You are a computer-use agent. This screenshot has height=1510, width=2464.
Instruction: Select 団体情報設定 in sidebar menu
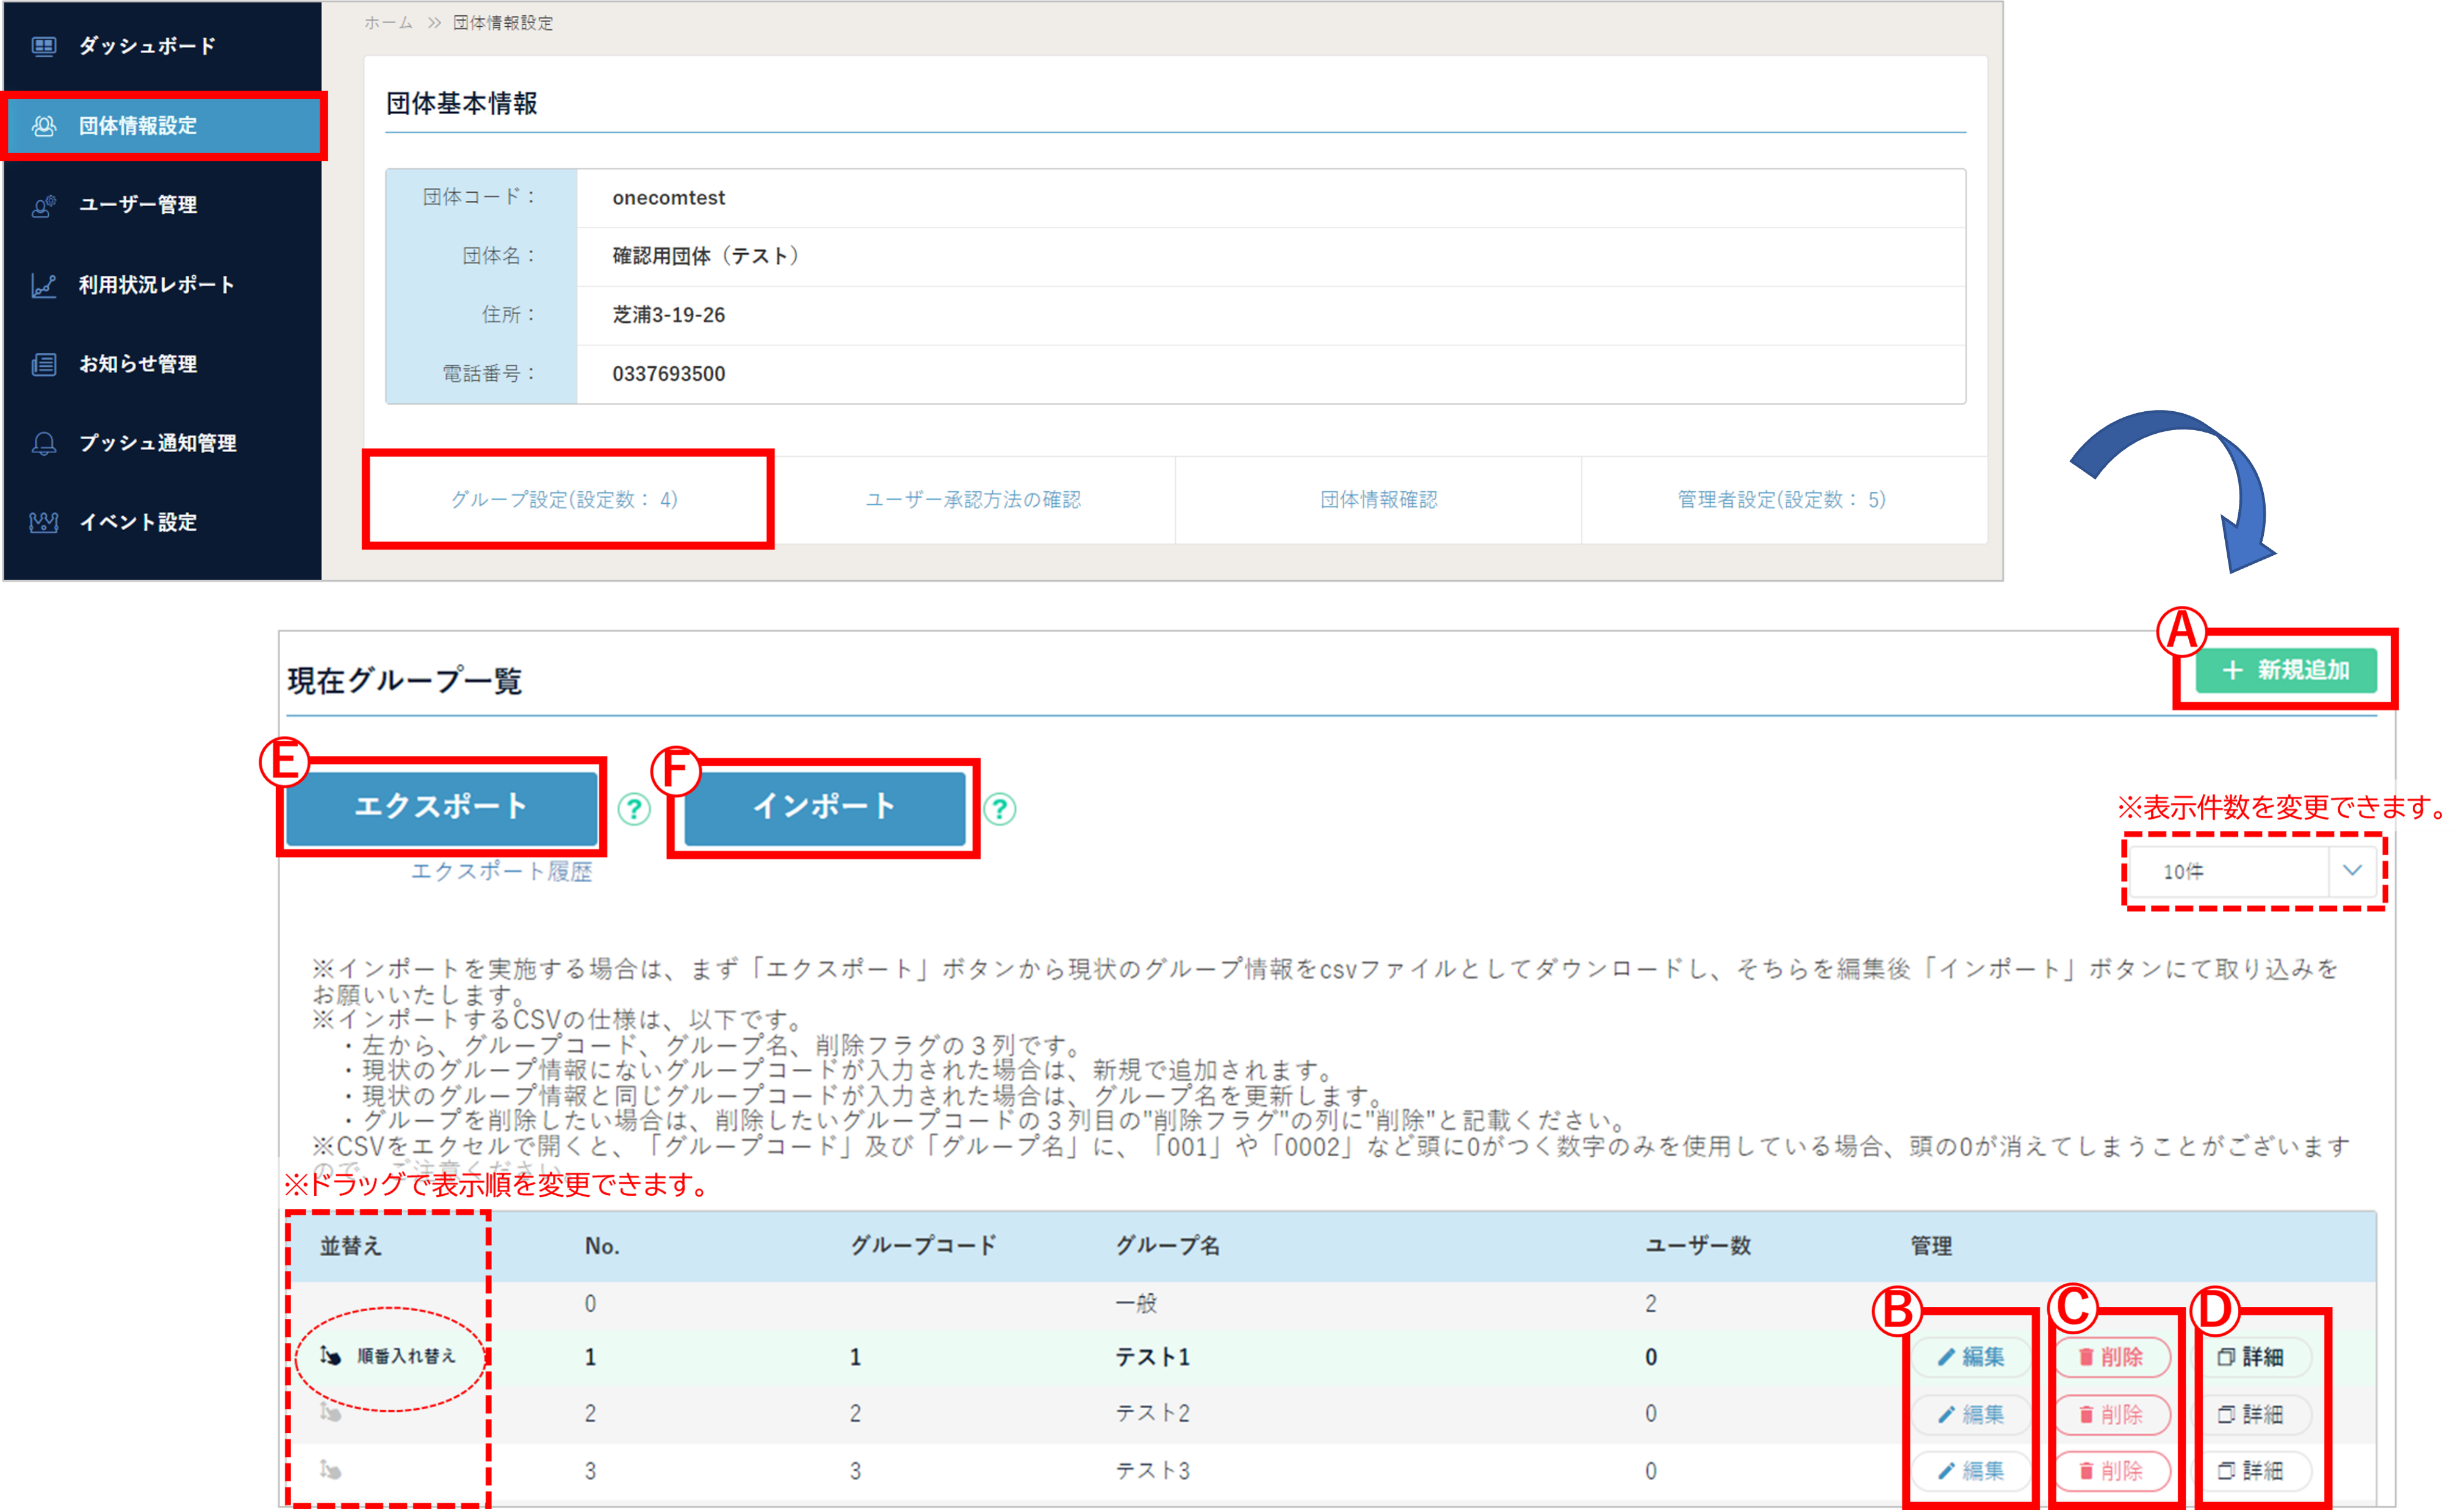138,126
